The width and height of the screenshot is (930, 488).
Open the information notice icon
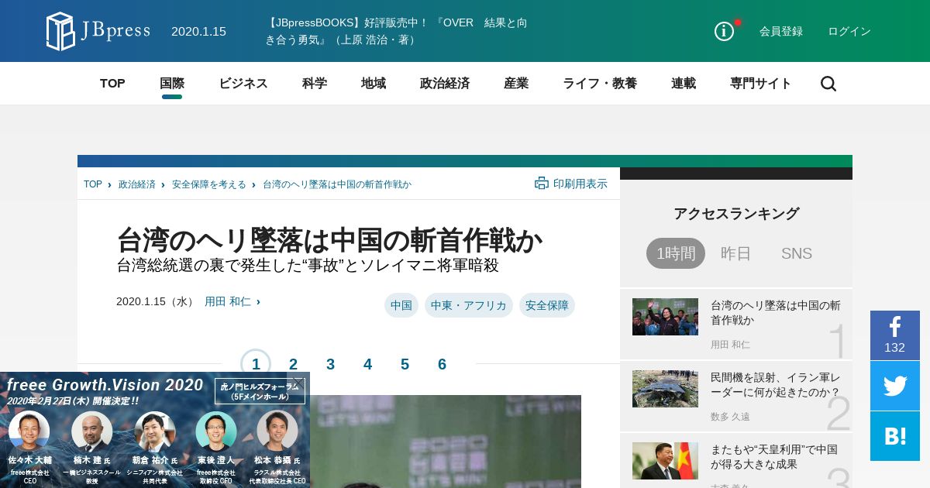(x=724, y=31)
